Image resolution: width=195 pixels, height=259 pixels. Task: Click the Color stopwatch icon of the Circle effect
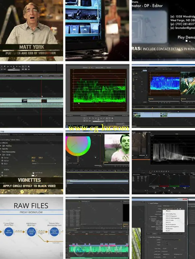[2, 176]
